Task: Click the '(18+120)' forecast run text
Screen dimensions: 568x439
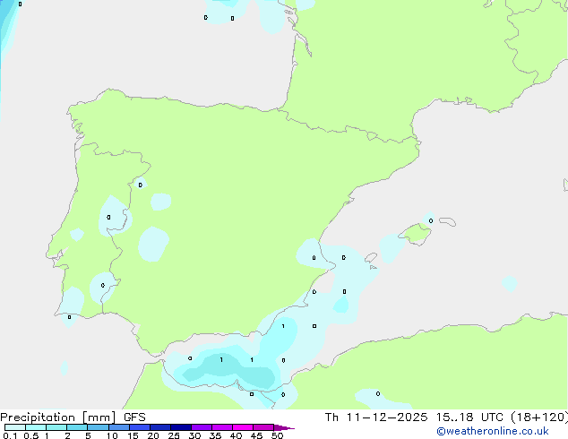Action: [x=539, y=417]
